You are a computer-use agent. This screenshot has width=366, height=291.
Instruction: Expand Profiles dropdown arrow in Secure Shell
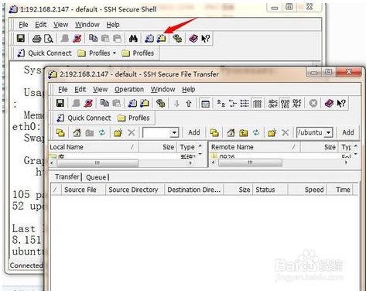[115, 53]
